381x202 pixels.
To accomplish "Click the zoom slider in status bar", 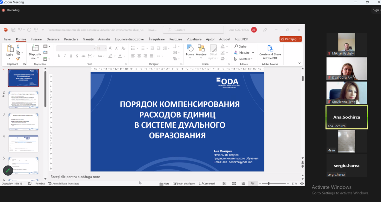I will pyautogui.click(x=274, y=184).
